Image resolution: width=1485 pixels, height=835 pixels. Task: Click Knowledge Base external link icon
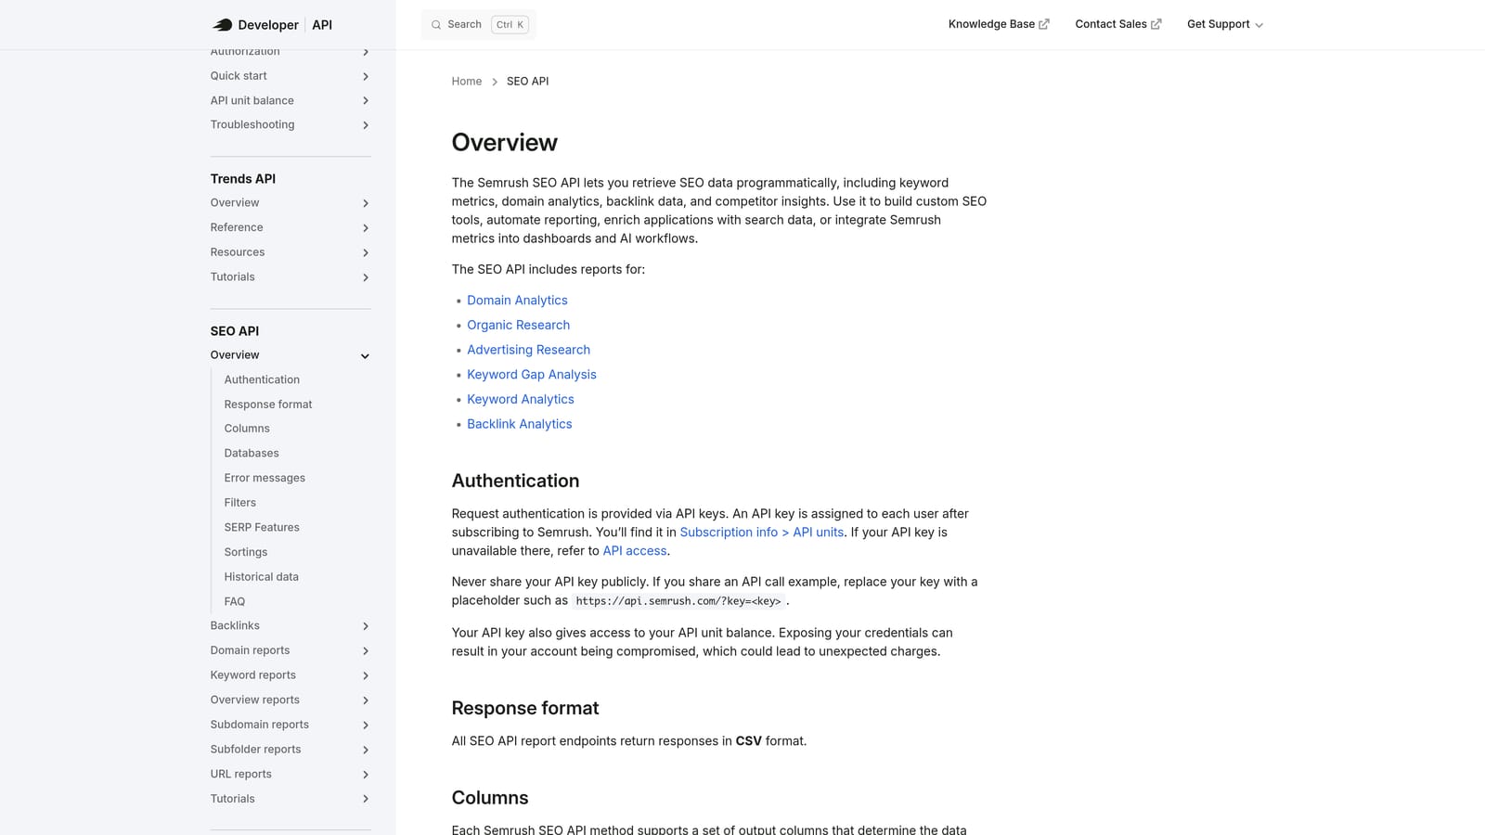point(1044,24)
